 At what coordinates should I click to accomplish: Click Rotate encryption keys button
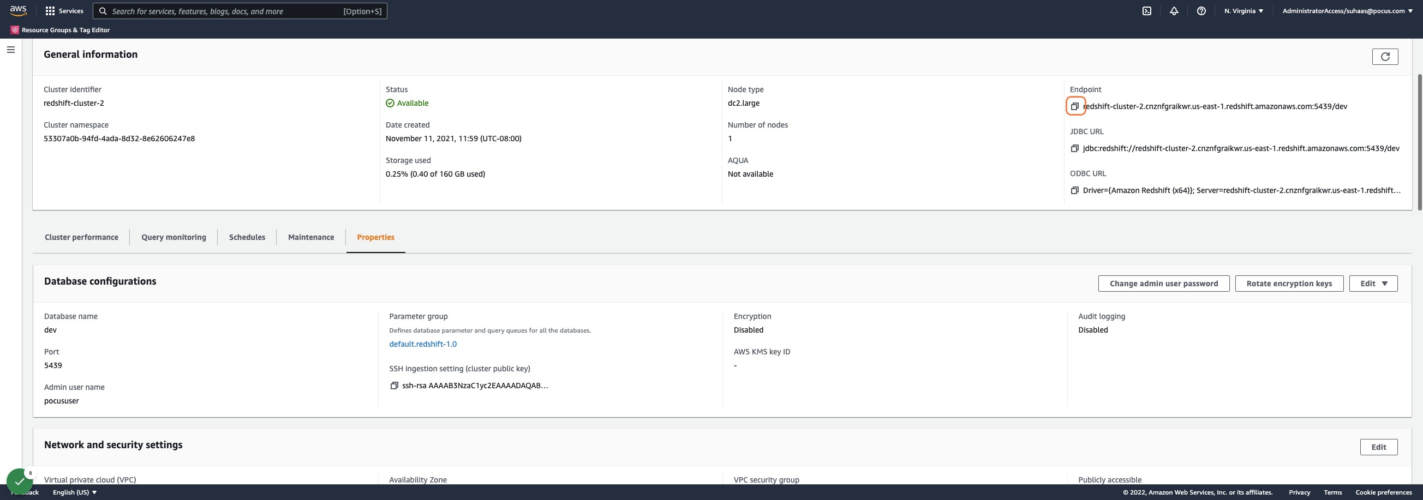[x=1289, y=284]
